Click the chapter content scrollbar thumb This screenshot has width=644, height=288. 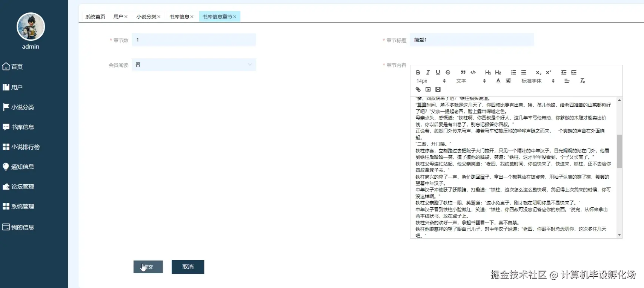619,151
